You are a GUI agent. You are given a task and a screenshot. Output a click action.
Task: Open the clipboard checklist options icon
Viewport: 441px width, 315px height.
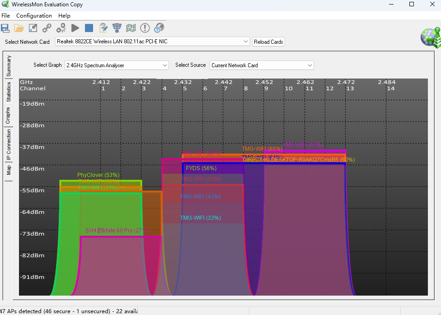103,28
